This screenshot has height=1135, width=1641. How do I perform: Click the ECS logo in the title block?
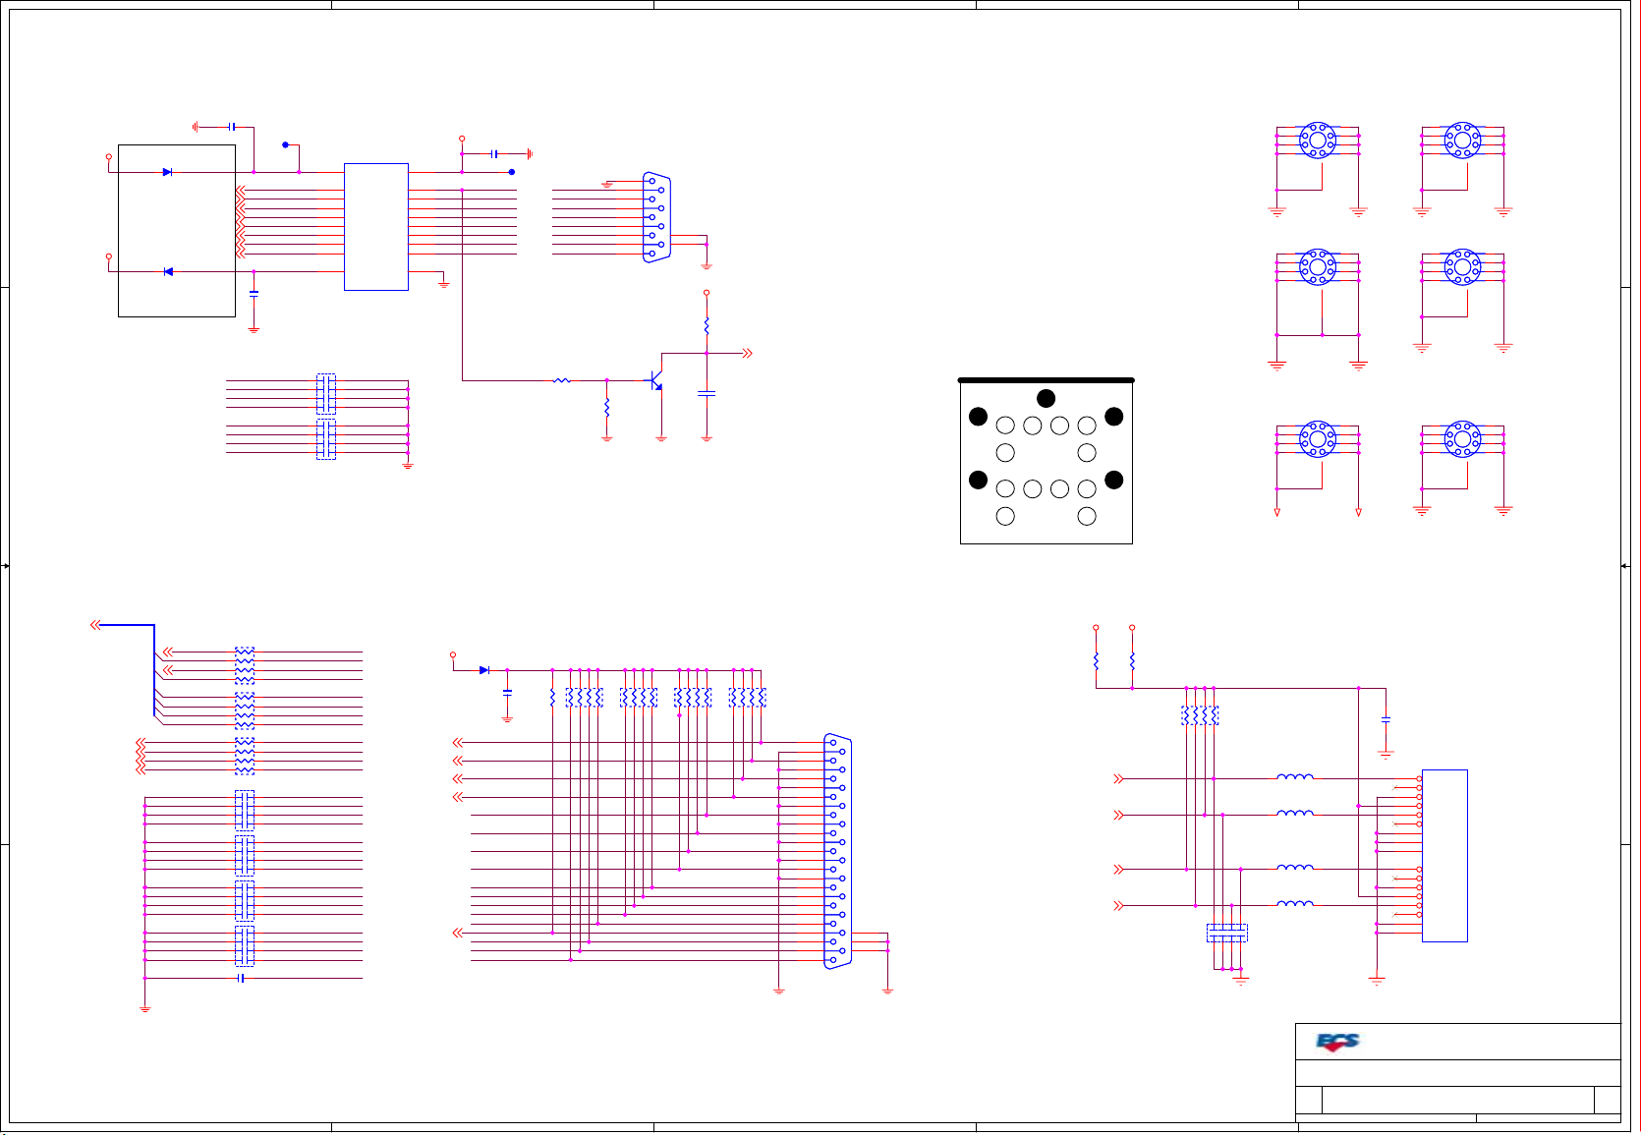coord(1337,1042)
